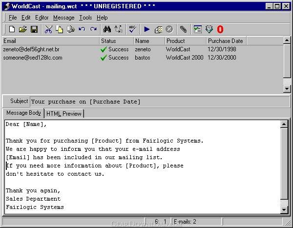The height and width of the screenshot is (228, 293).
Task: Click the binoculars Find icon
Action: (107, 29)
